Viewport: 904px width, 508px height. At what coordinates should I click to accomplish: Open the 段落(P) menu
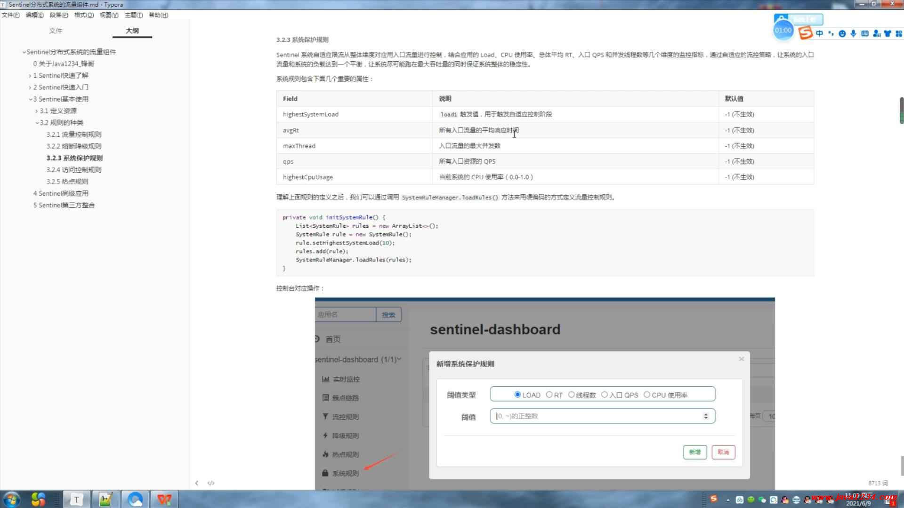tap(59, 15)
